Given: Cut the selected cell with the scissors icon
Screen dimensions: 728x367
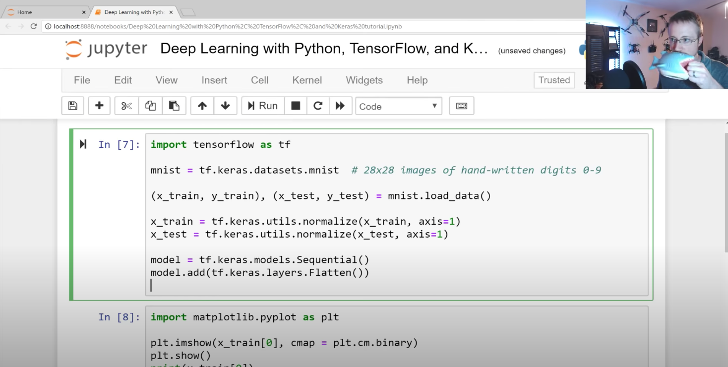Looking at the screenshot, I should click(x=126, y=106).
